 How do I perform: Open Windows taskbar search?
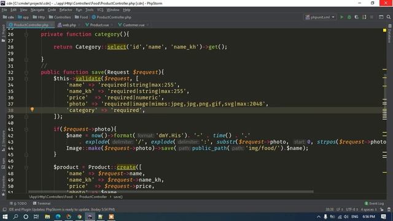(x=15, y=217)
